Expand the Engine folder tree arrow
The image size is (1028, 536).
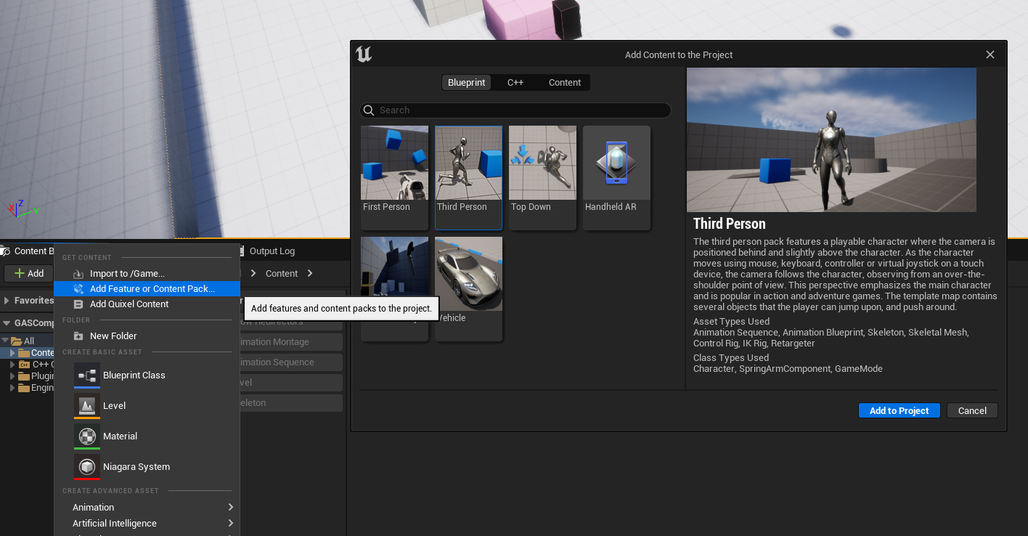tap(12, 388)
